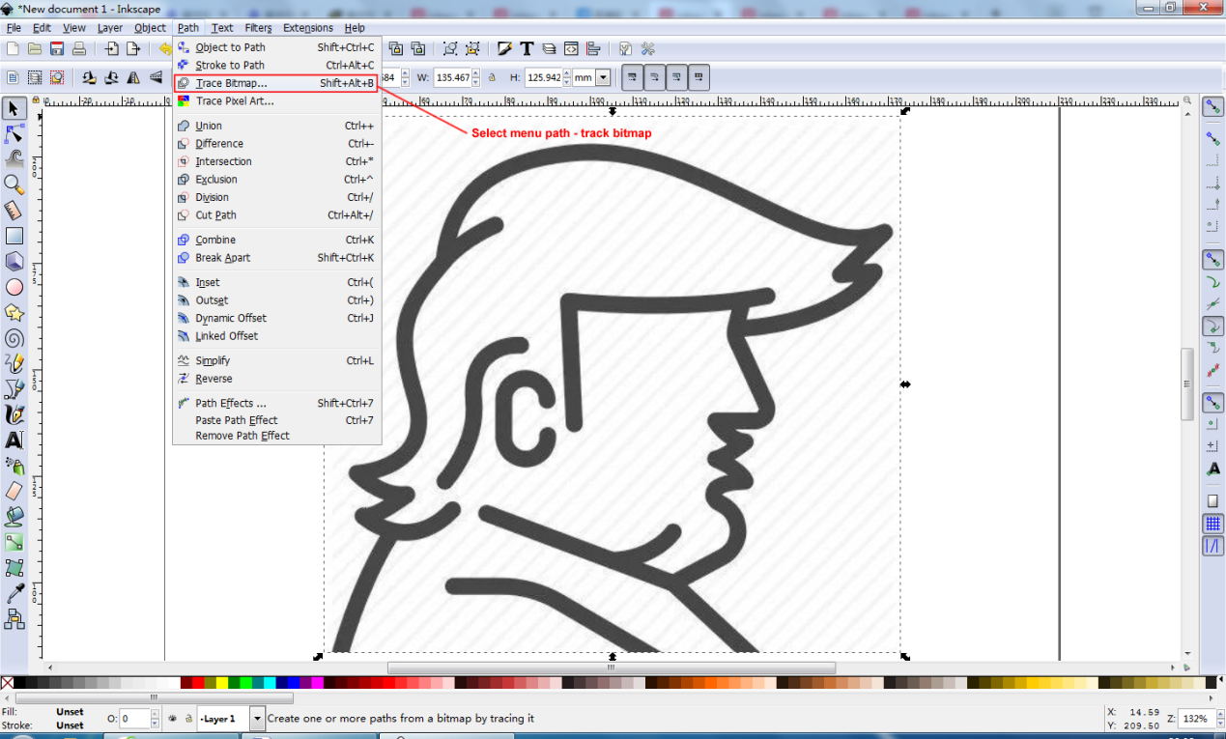Choose Trace Bitmap from Path menu
1226x739 pixels.
pos(231,83)
